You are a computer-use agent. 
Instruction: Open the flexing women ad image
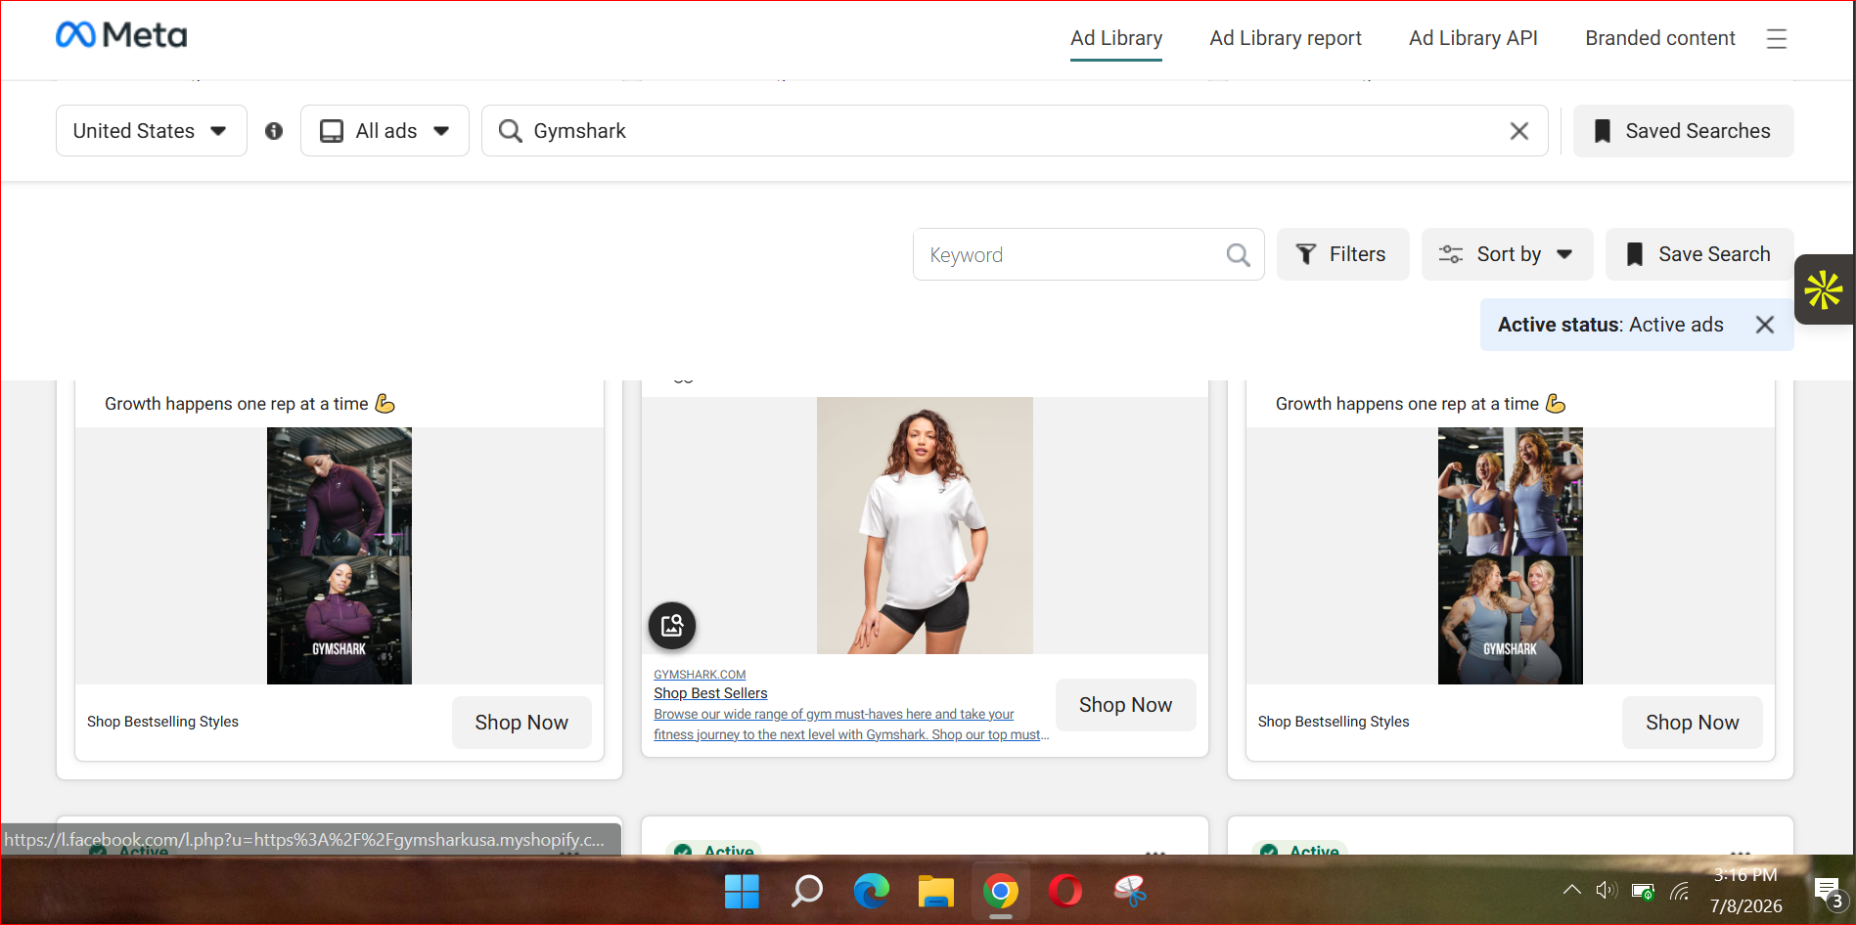coord(1511,555)
